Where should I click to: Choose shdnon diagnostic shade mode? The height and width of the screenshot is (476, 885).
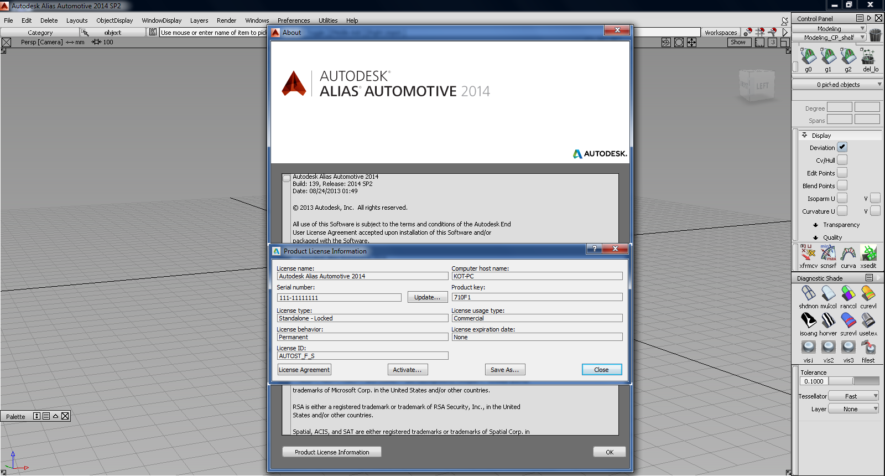click(808, 293)
